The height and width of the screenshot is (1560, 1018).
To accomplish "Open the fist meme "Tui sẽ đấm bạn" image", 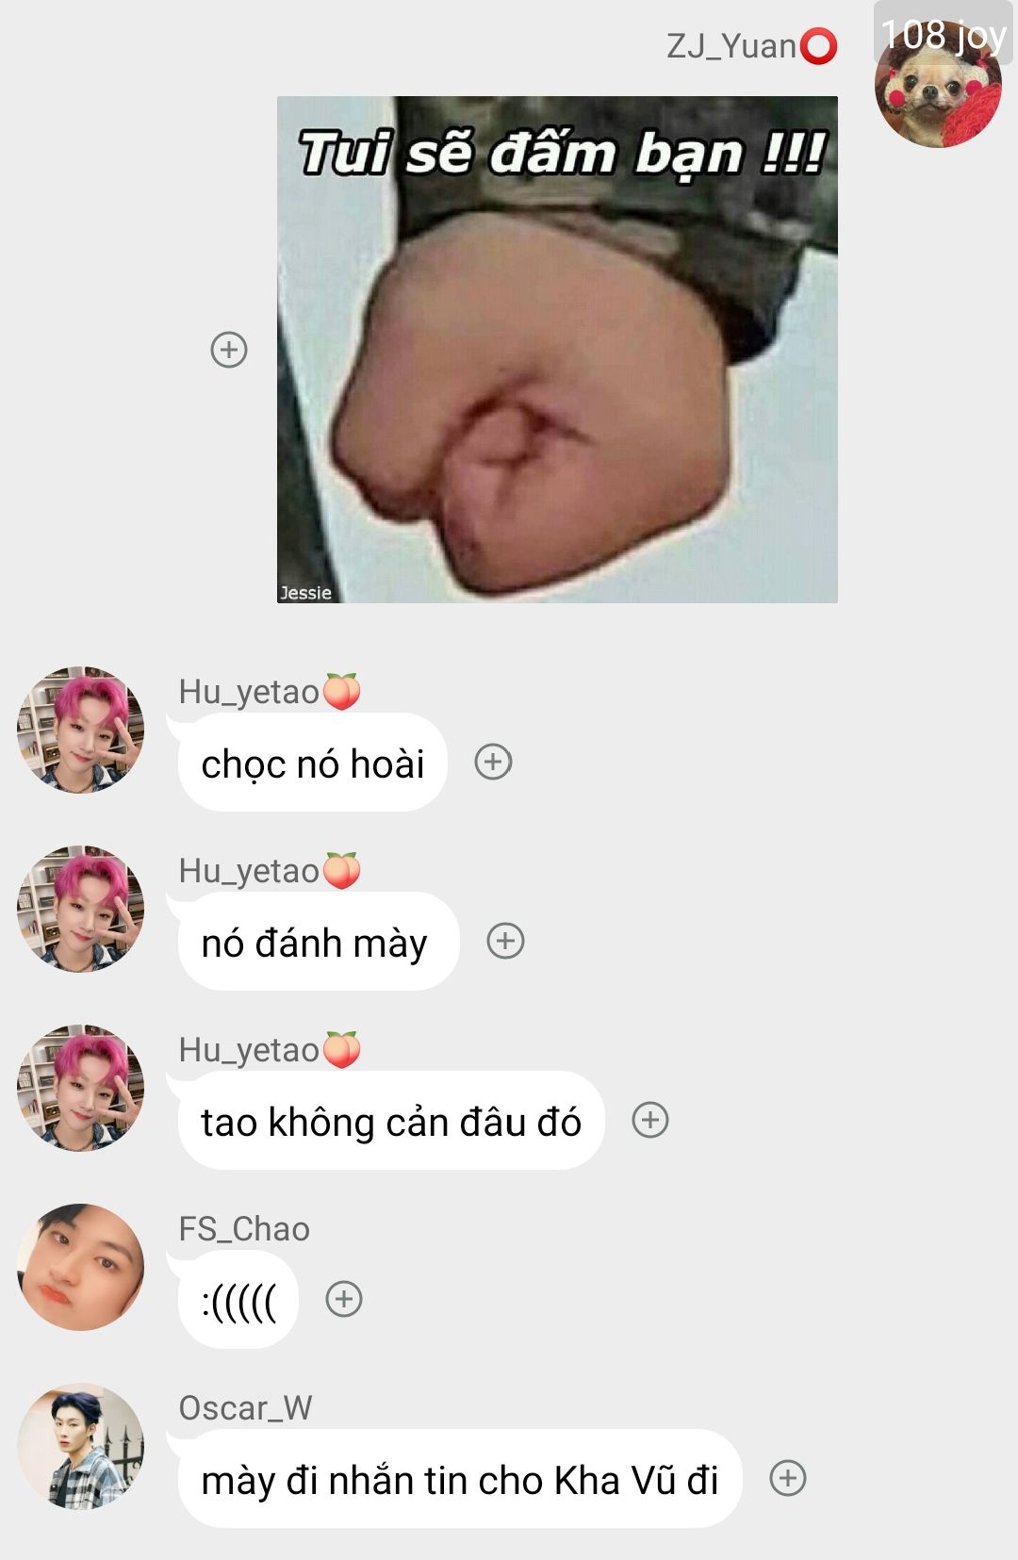I will click(x=557, y=350).
